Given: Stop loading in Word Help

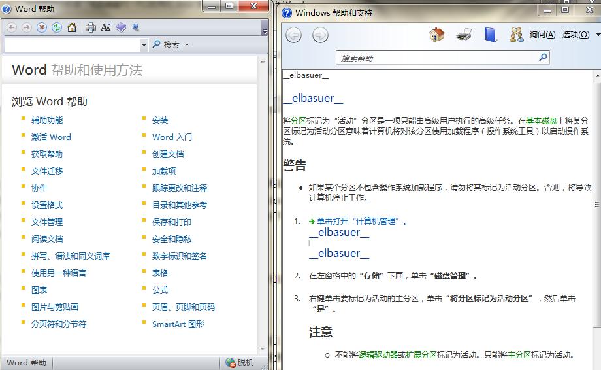Looking at the screenshot, I should pyautogui.click(x=42, y=27).
